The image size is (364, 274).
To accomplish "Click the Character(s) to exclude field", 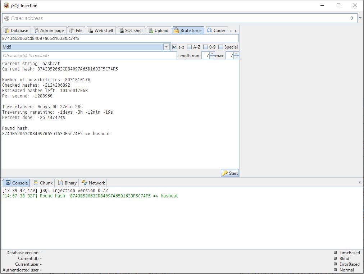I will 89,56.
